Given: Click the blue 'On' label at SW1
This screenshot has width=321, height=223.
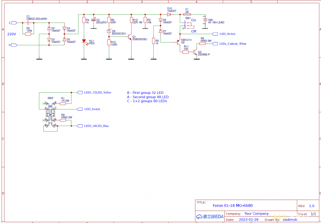Looking at the screenshot, I should click(x=193, y=20).
